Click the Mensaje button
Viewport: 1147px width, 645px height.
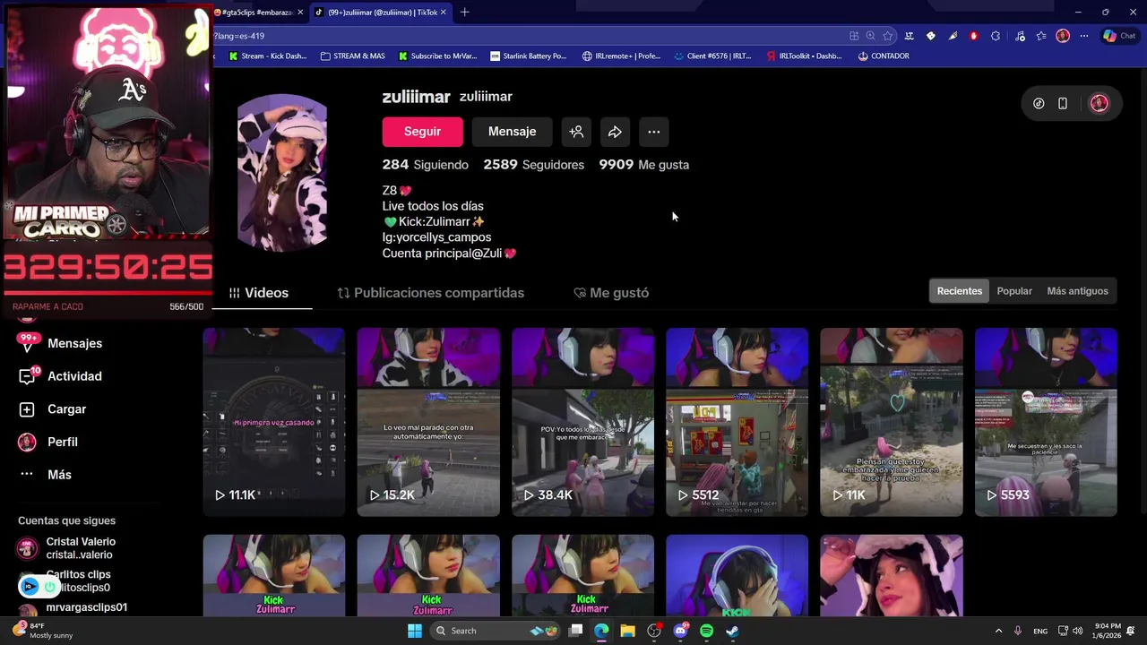click(x=512, y=132)
